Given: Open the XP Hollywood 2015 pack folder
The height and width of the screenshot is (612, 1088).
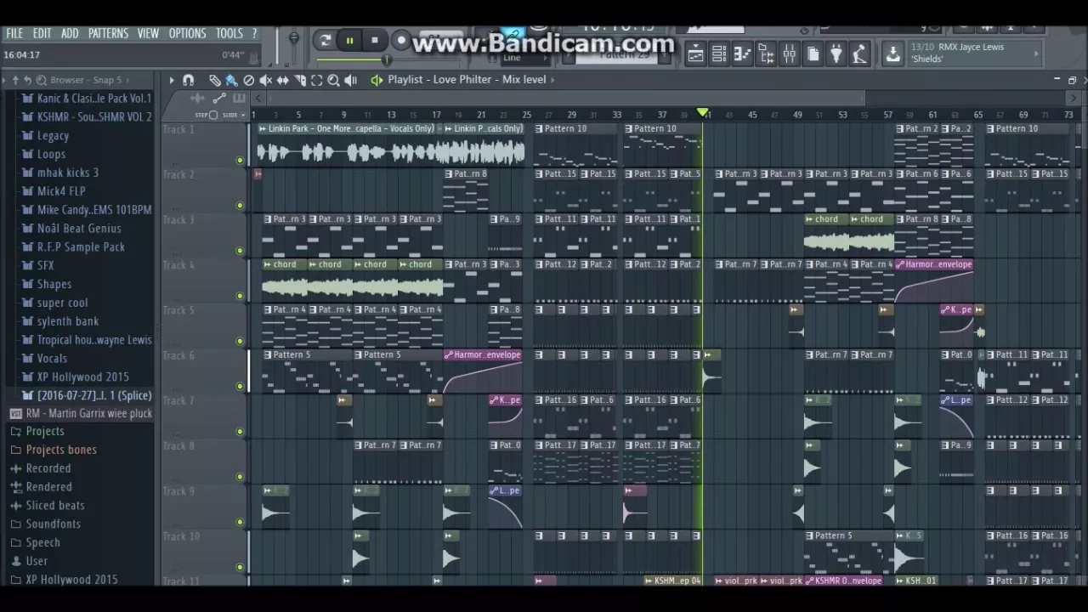Looking at the screenshot, I should click(83, 377).
